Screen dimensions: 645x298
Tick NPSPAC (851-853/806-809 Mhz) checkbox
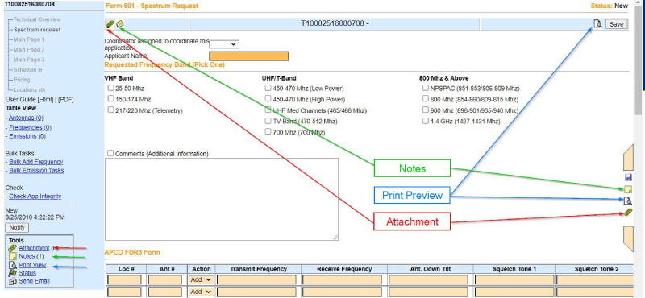pos(426,88)
